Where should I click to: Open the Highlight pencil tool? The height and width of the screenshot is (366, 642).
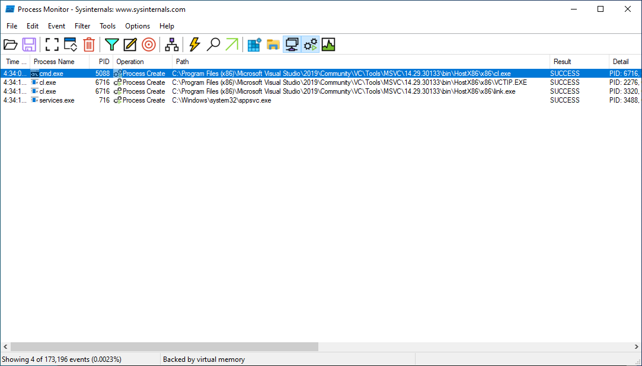point(130,44)
